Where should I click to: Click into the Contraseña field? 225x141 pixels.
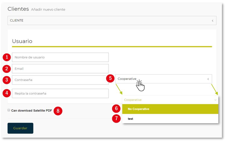(x=60, y=80)
